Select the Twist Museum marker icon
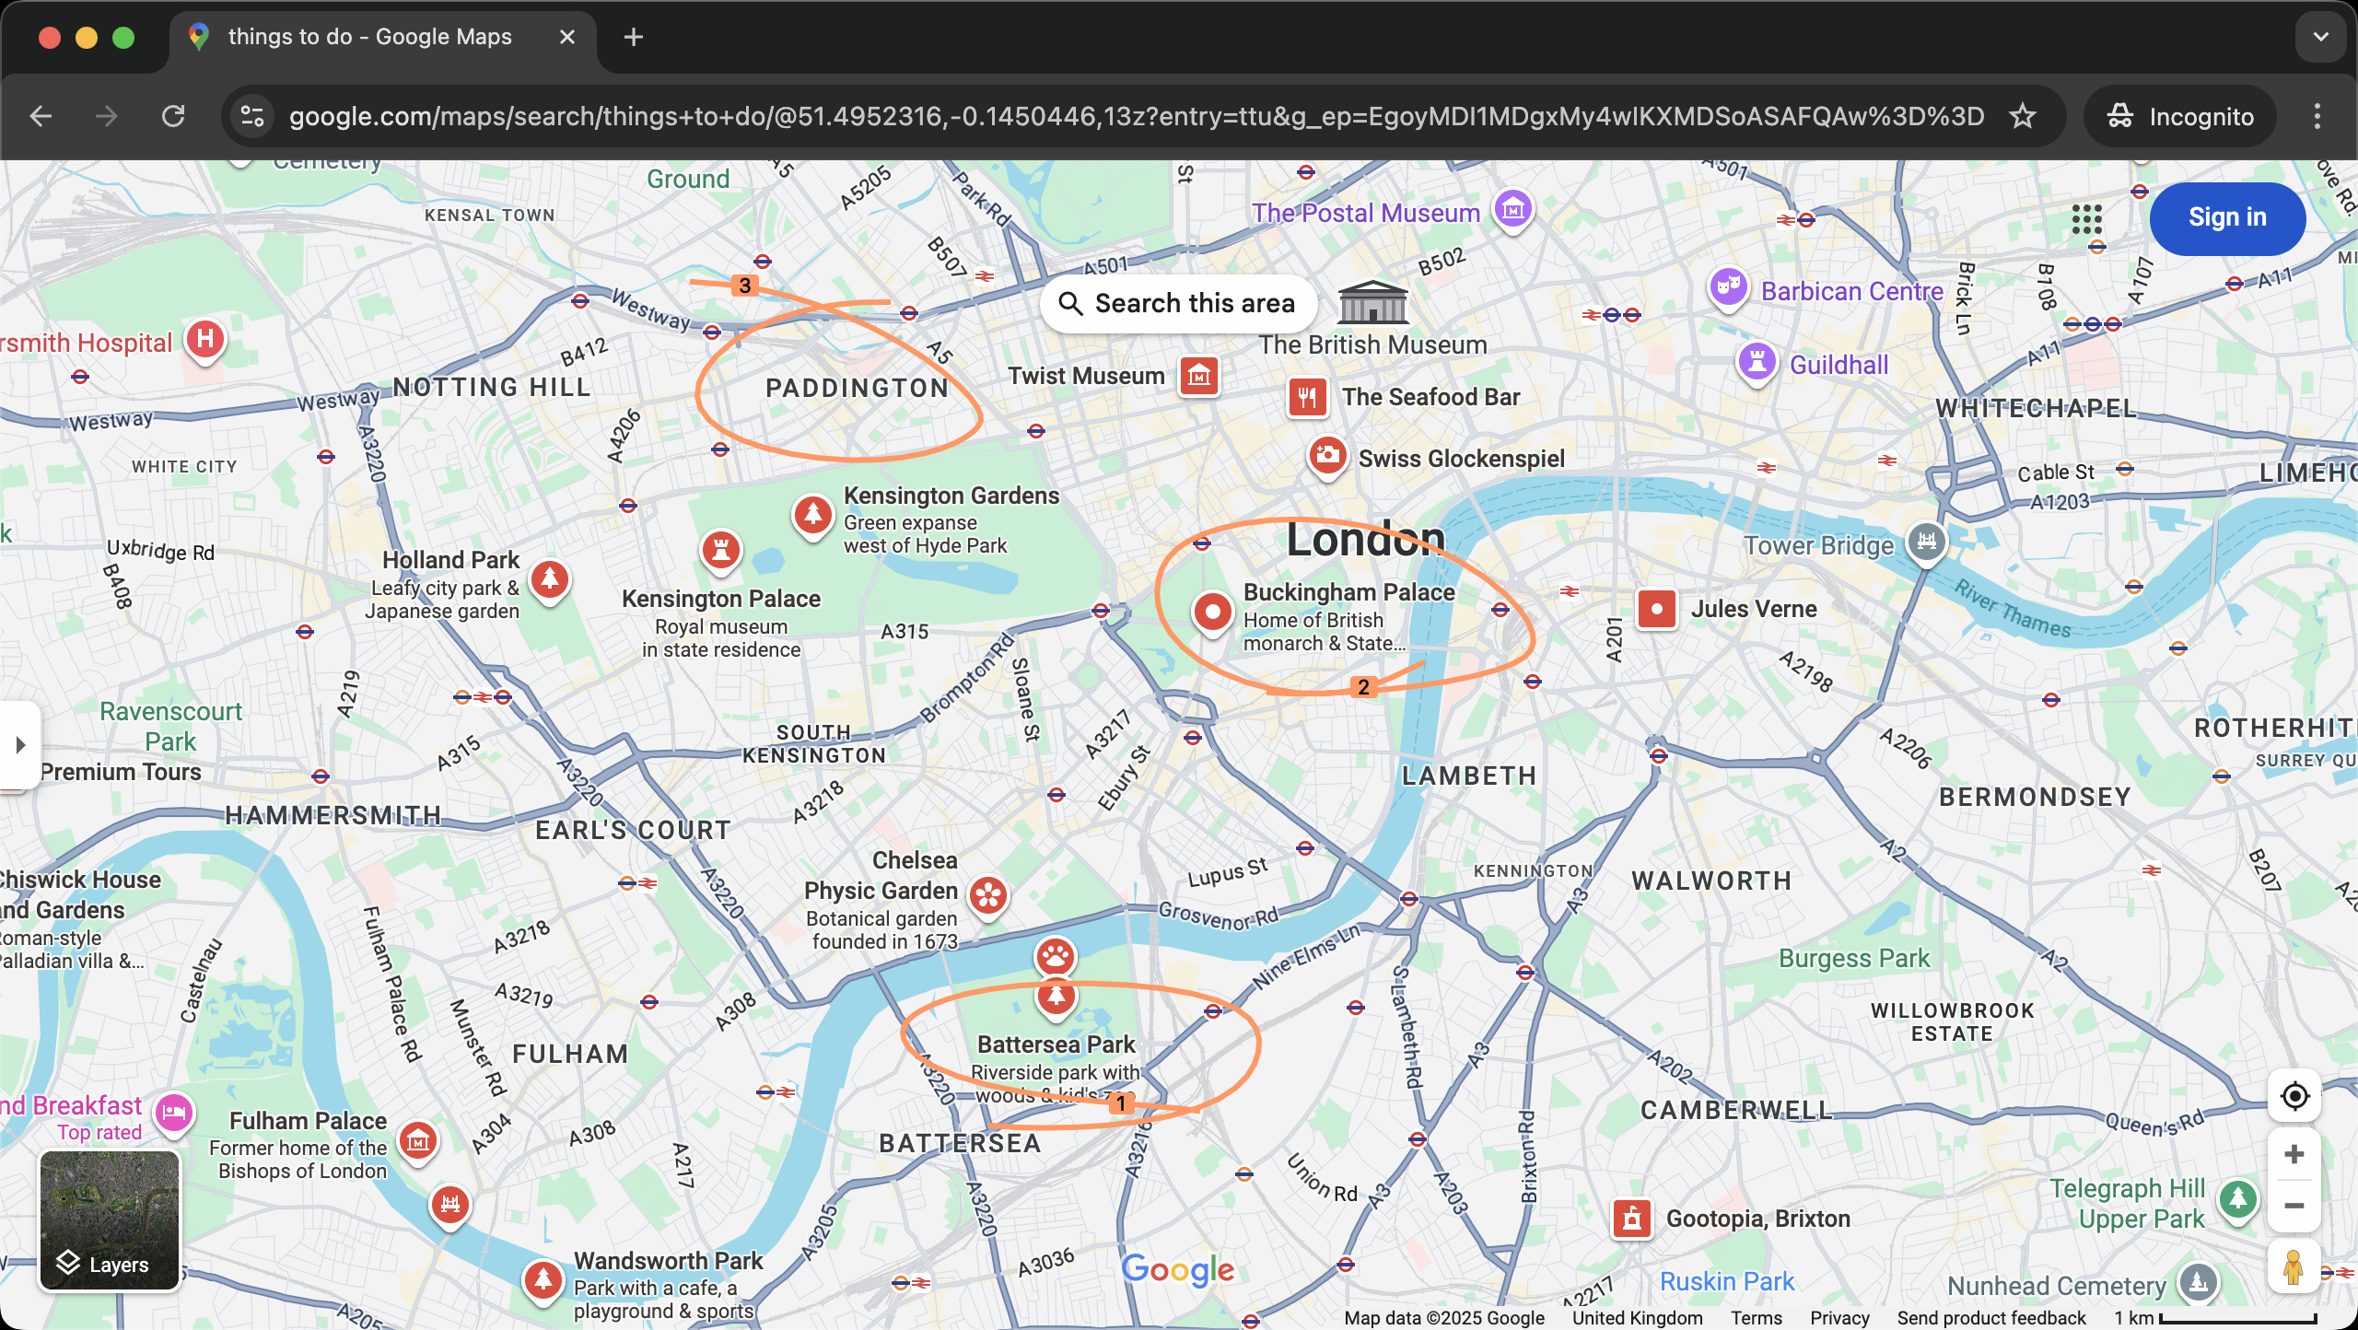The width and height of the screenshot is (2358, 1330). 1198,376
